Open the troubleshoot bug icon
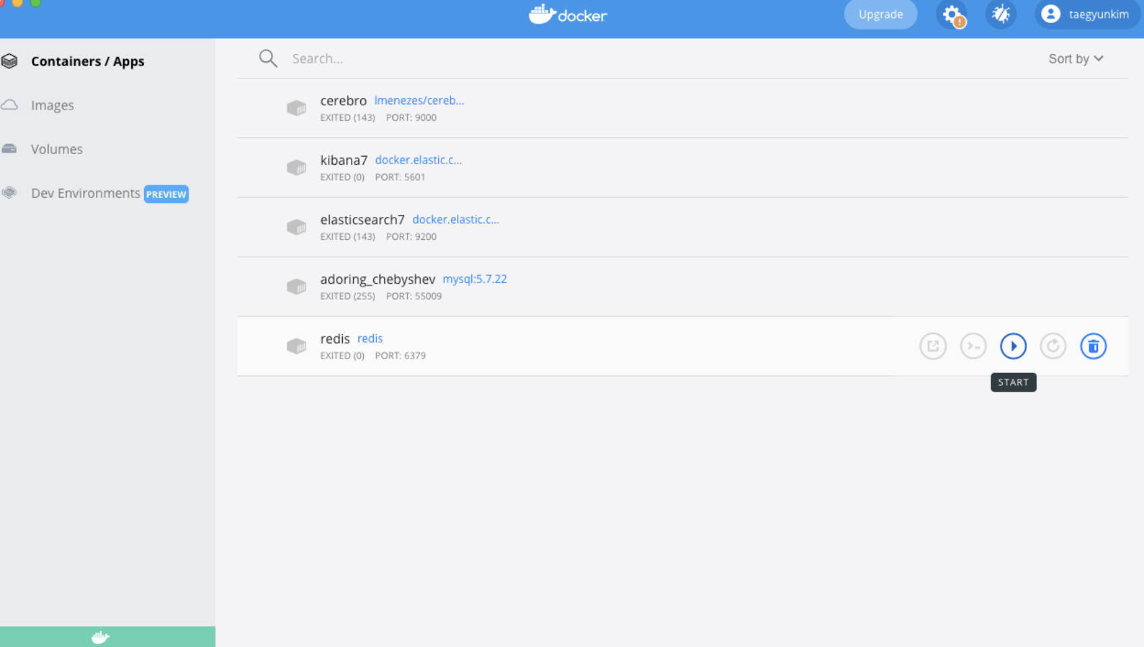Viewport: 1144px width, 647px height. click(x=1001, y=14)
